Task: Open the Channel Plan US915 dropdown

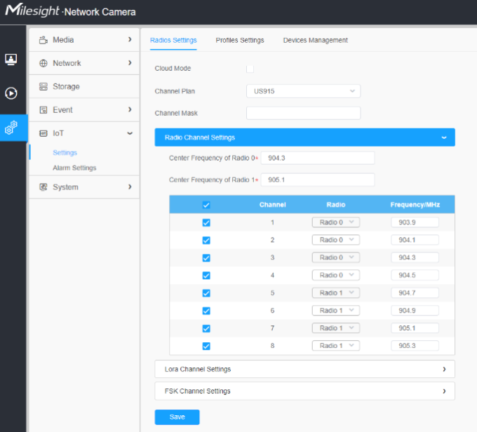Action: (x=303, y=91)
